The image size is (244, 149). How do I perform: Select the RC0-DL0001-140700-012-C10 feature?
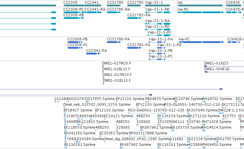point(165,108)
